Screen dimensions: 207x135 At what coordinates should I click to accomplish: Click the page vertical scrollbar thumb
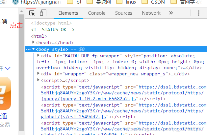click(21, 73)
